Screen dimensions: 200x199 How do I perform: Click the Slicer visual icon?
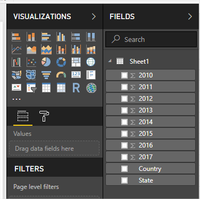click(x=31, y=88)
